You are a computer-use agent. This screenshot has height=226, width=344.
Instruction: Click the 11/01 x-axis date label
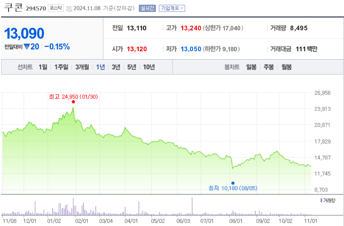(x=311, y=221)
